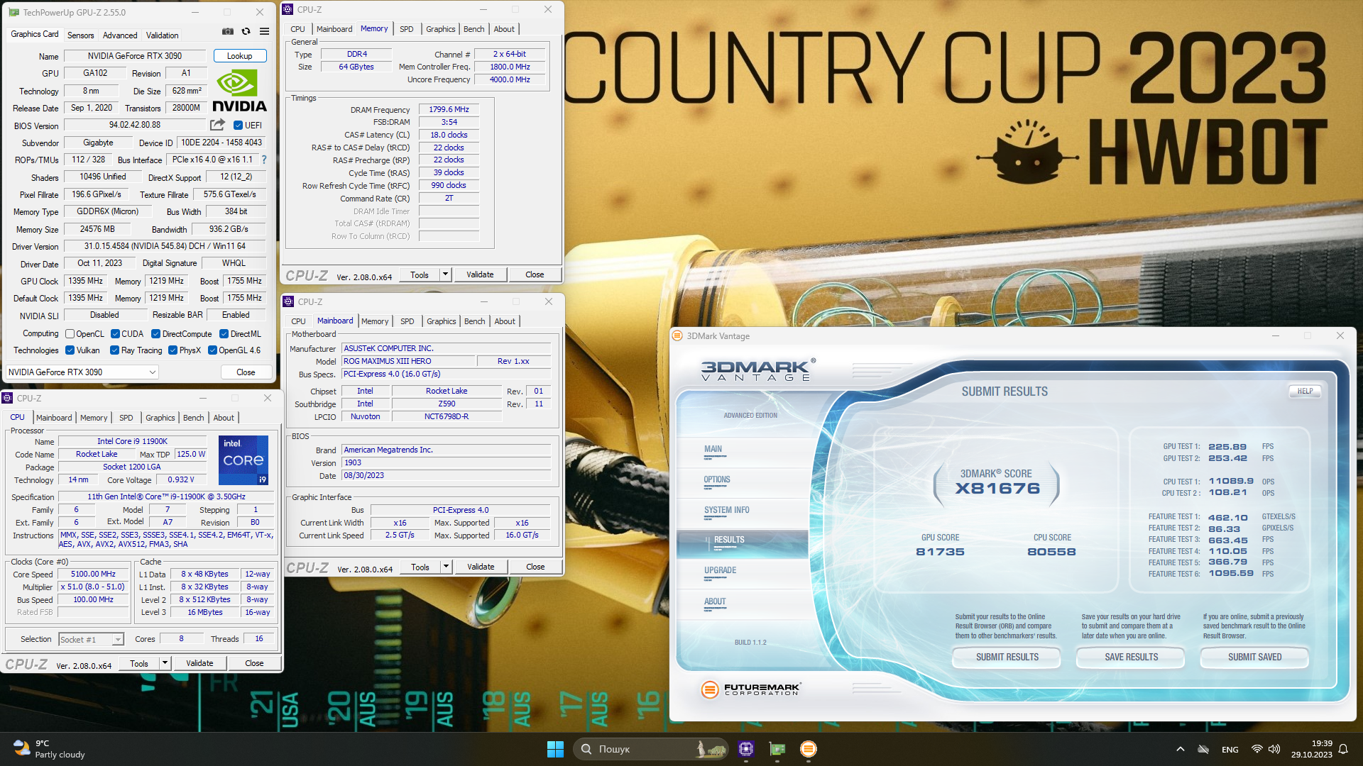1363x766 pixels.
Task: Click the volume icon in system tray
Action: coord(1274,749)
